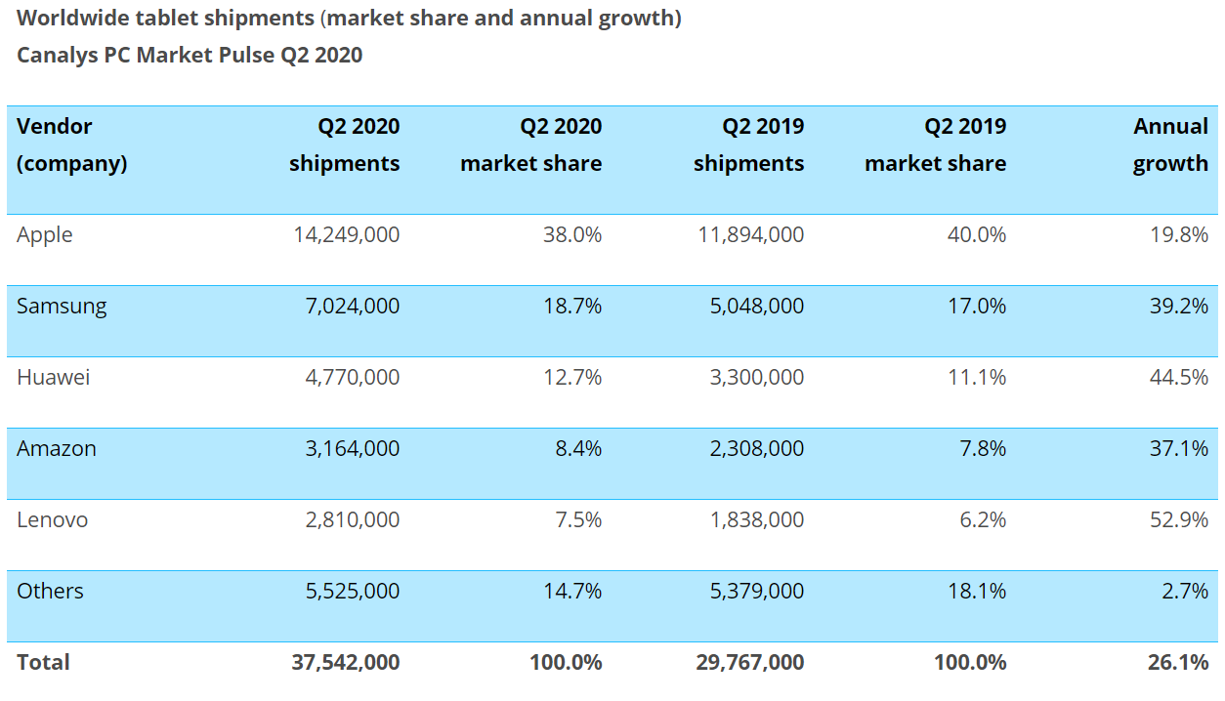
Task: Click the Canalys PC Market Pulse subtitle
Action: 190,55
